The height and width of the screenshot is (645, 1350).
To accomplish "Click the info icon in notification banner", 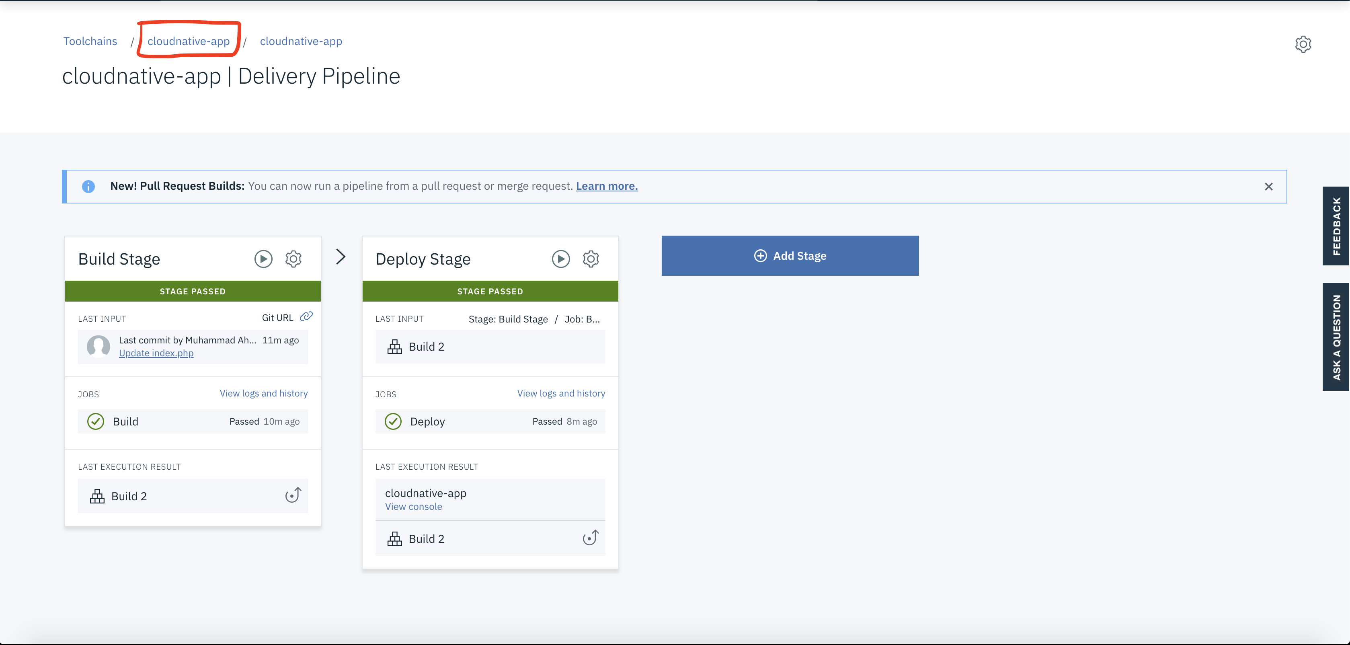I will 88,186.
